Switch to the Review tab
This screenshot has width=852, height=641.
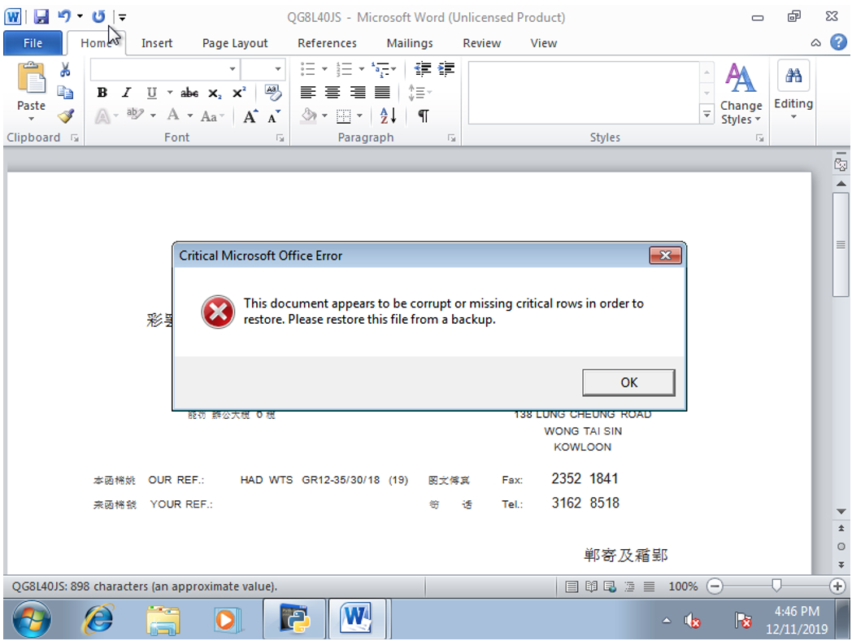[x=481, y=43]
